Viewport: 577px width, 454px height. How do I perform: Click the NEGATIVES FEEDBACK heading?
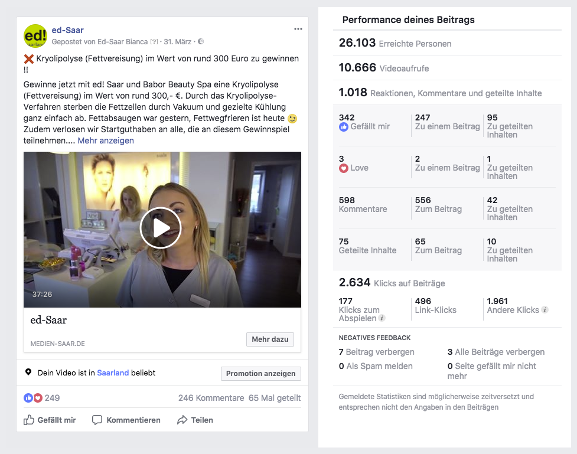pos(374,338)
